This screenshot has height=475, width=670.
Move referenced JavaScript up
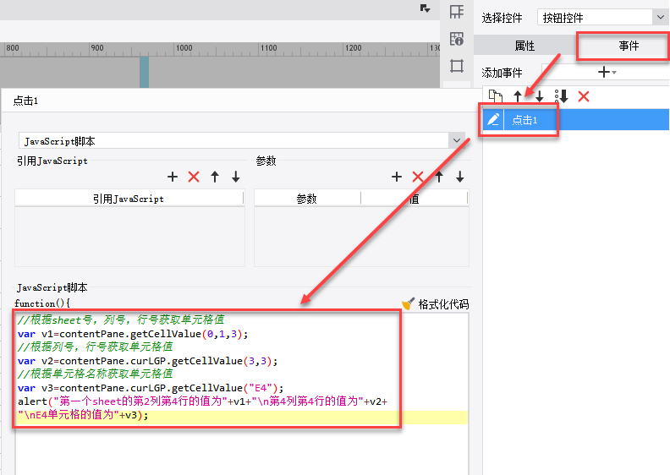[x=215, y=177]
